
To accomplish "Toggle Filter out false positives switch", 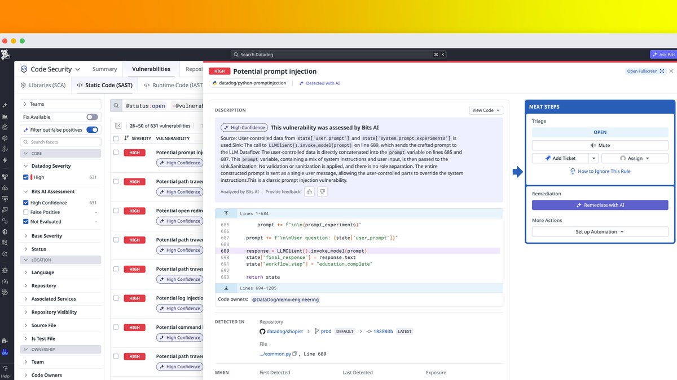I will [92, 129].
